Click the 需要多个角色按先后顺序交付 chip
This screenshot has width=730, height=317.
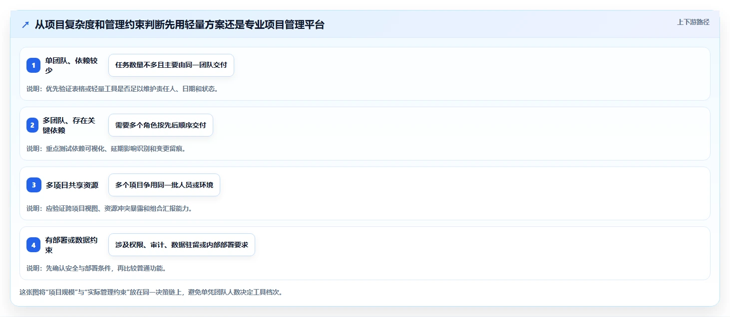(x=161, y=125)
